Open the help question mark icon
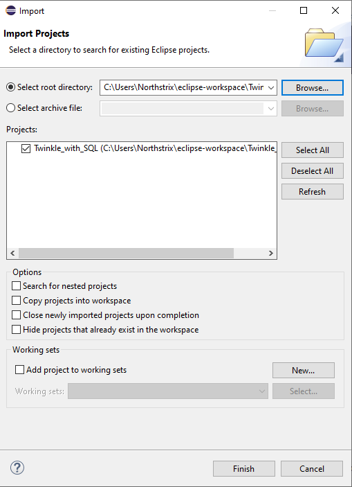352x487 pixels. coord(17,468)
